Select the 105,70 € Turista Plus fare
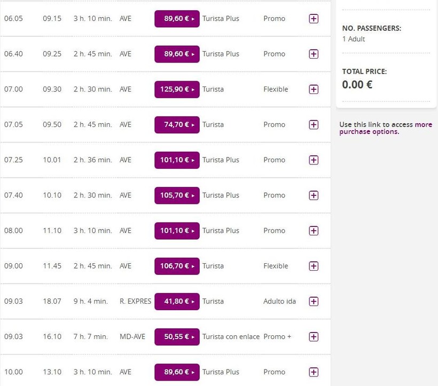This screenshot has width=438, height=386. [x=177, y=195]
